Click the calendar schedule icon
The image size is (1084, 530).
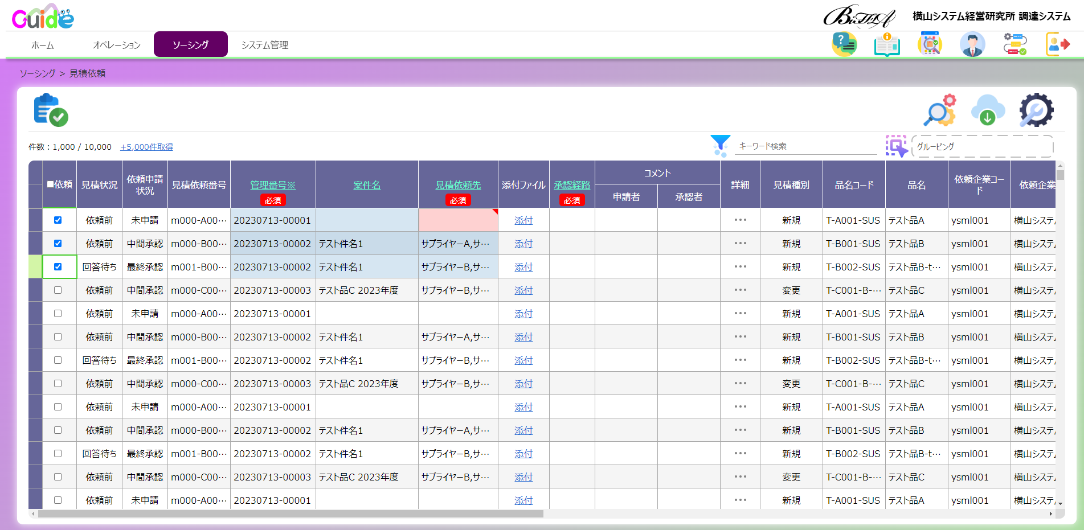930,44
